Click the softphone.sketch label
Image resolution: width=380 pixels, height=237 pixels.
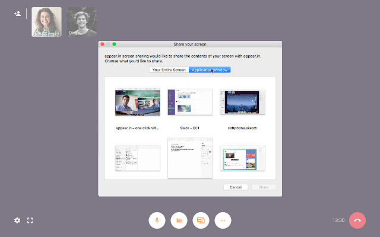click(x=243, y=128)
